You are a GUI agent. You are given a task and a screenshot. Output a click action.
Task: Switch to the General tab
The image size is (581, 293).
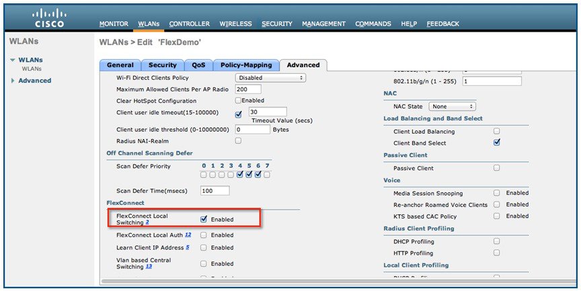tap(120, 65)
